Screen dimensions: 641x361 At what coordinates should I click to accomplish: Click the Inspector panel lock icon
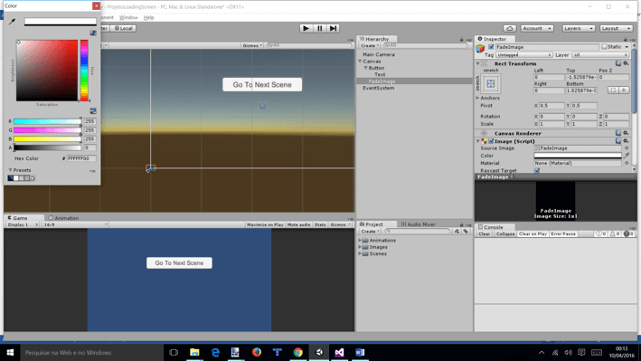click(x=625, y=39)
